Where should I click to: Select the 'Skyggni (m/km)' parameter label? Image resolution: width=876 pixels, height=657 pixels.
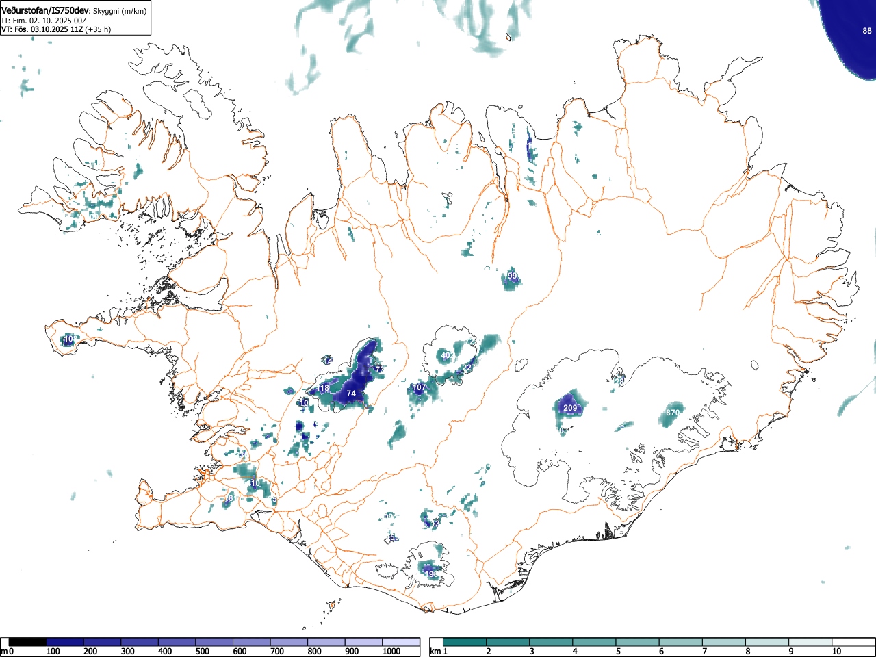120,11
